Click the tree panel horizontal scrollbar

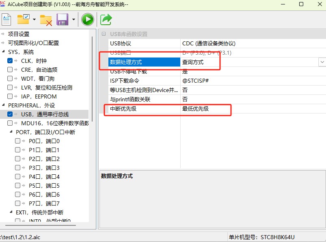tap(41, 225)
